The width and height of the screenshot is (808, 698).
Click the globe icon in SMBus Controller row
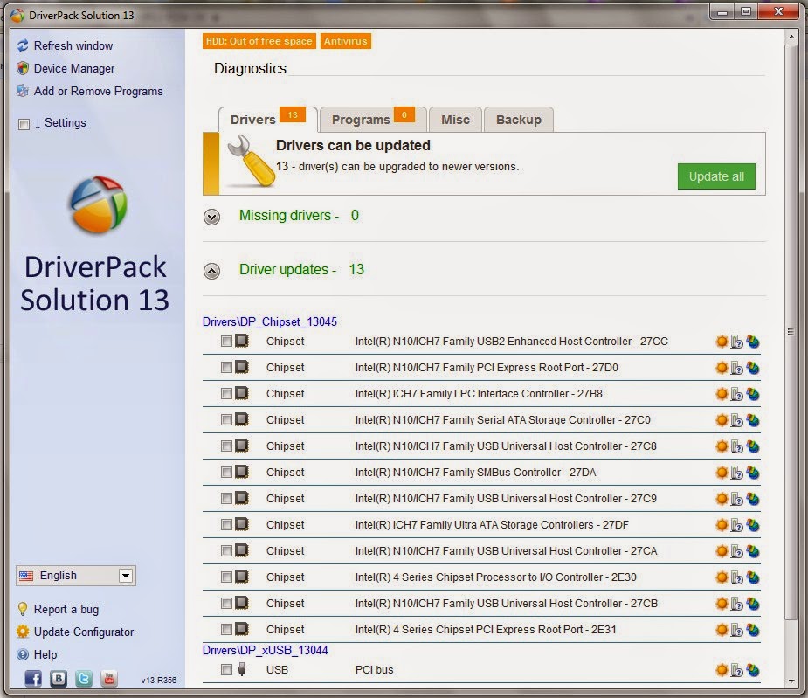click(753, 473)
